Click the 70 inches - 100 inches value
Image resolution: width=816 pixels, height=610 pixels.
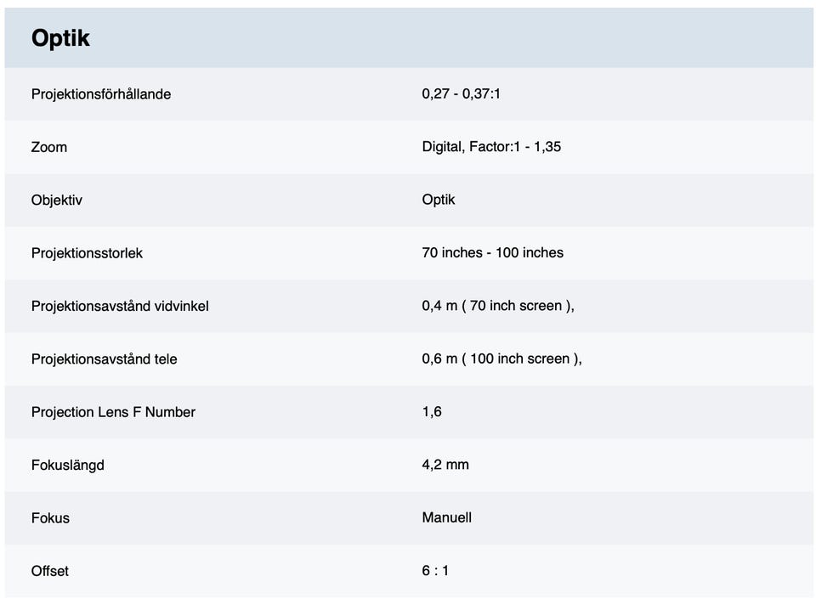pos(492,252)
